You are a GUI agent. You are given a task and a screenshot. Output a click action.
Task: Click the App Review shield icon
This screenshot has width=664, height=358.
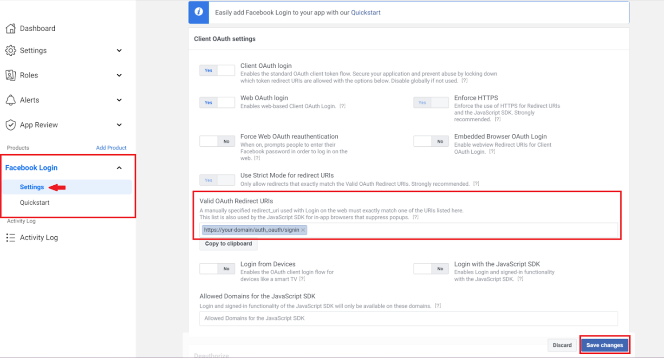(x=10, y=125)
